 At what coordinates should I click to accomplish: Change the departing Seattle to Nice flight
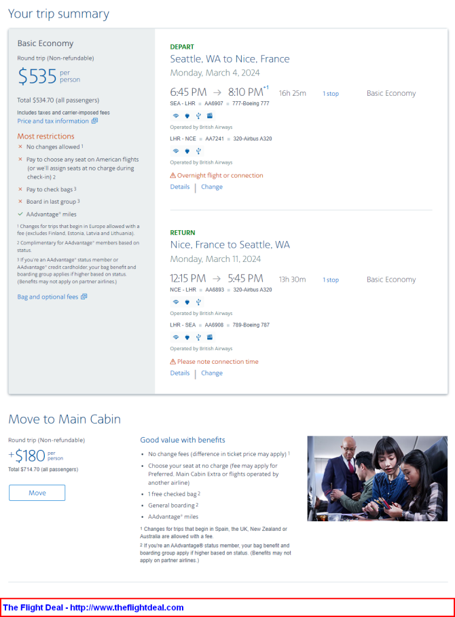212,187
